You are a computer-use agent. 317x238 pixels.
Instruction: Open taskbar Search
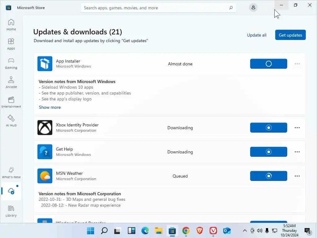104,231
